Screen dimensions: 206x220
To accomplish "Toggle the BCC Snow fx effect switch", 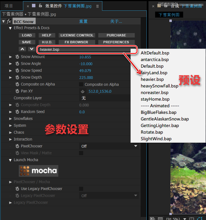I will pos(9,21).
